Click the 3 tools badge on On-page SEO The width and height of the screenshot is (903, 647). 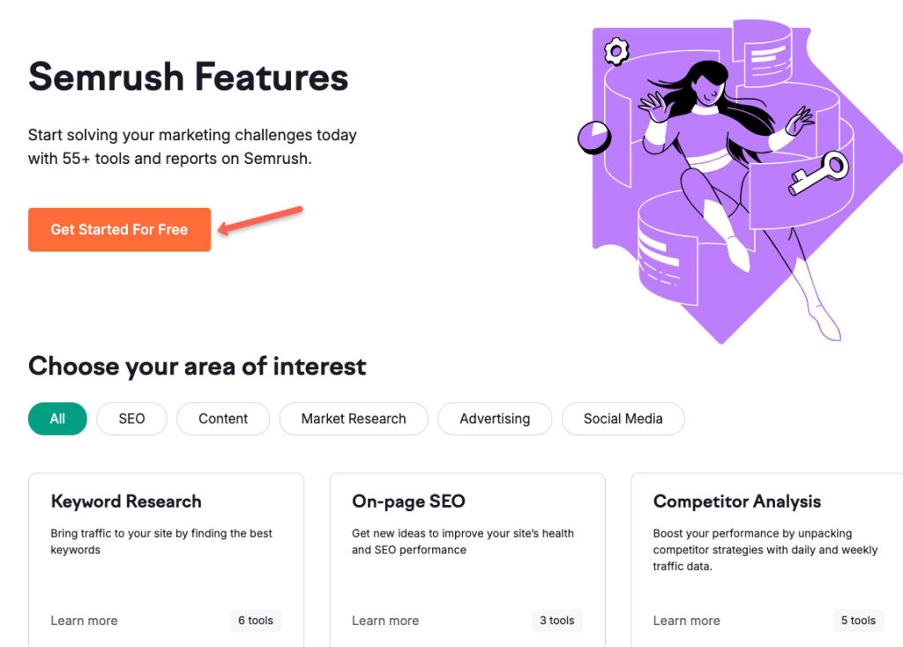(556, 621)
